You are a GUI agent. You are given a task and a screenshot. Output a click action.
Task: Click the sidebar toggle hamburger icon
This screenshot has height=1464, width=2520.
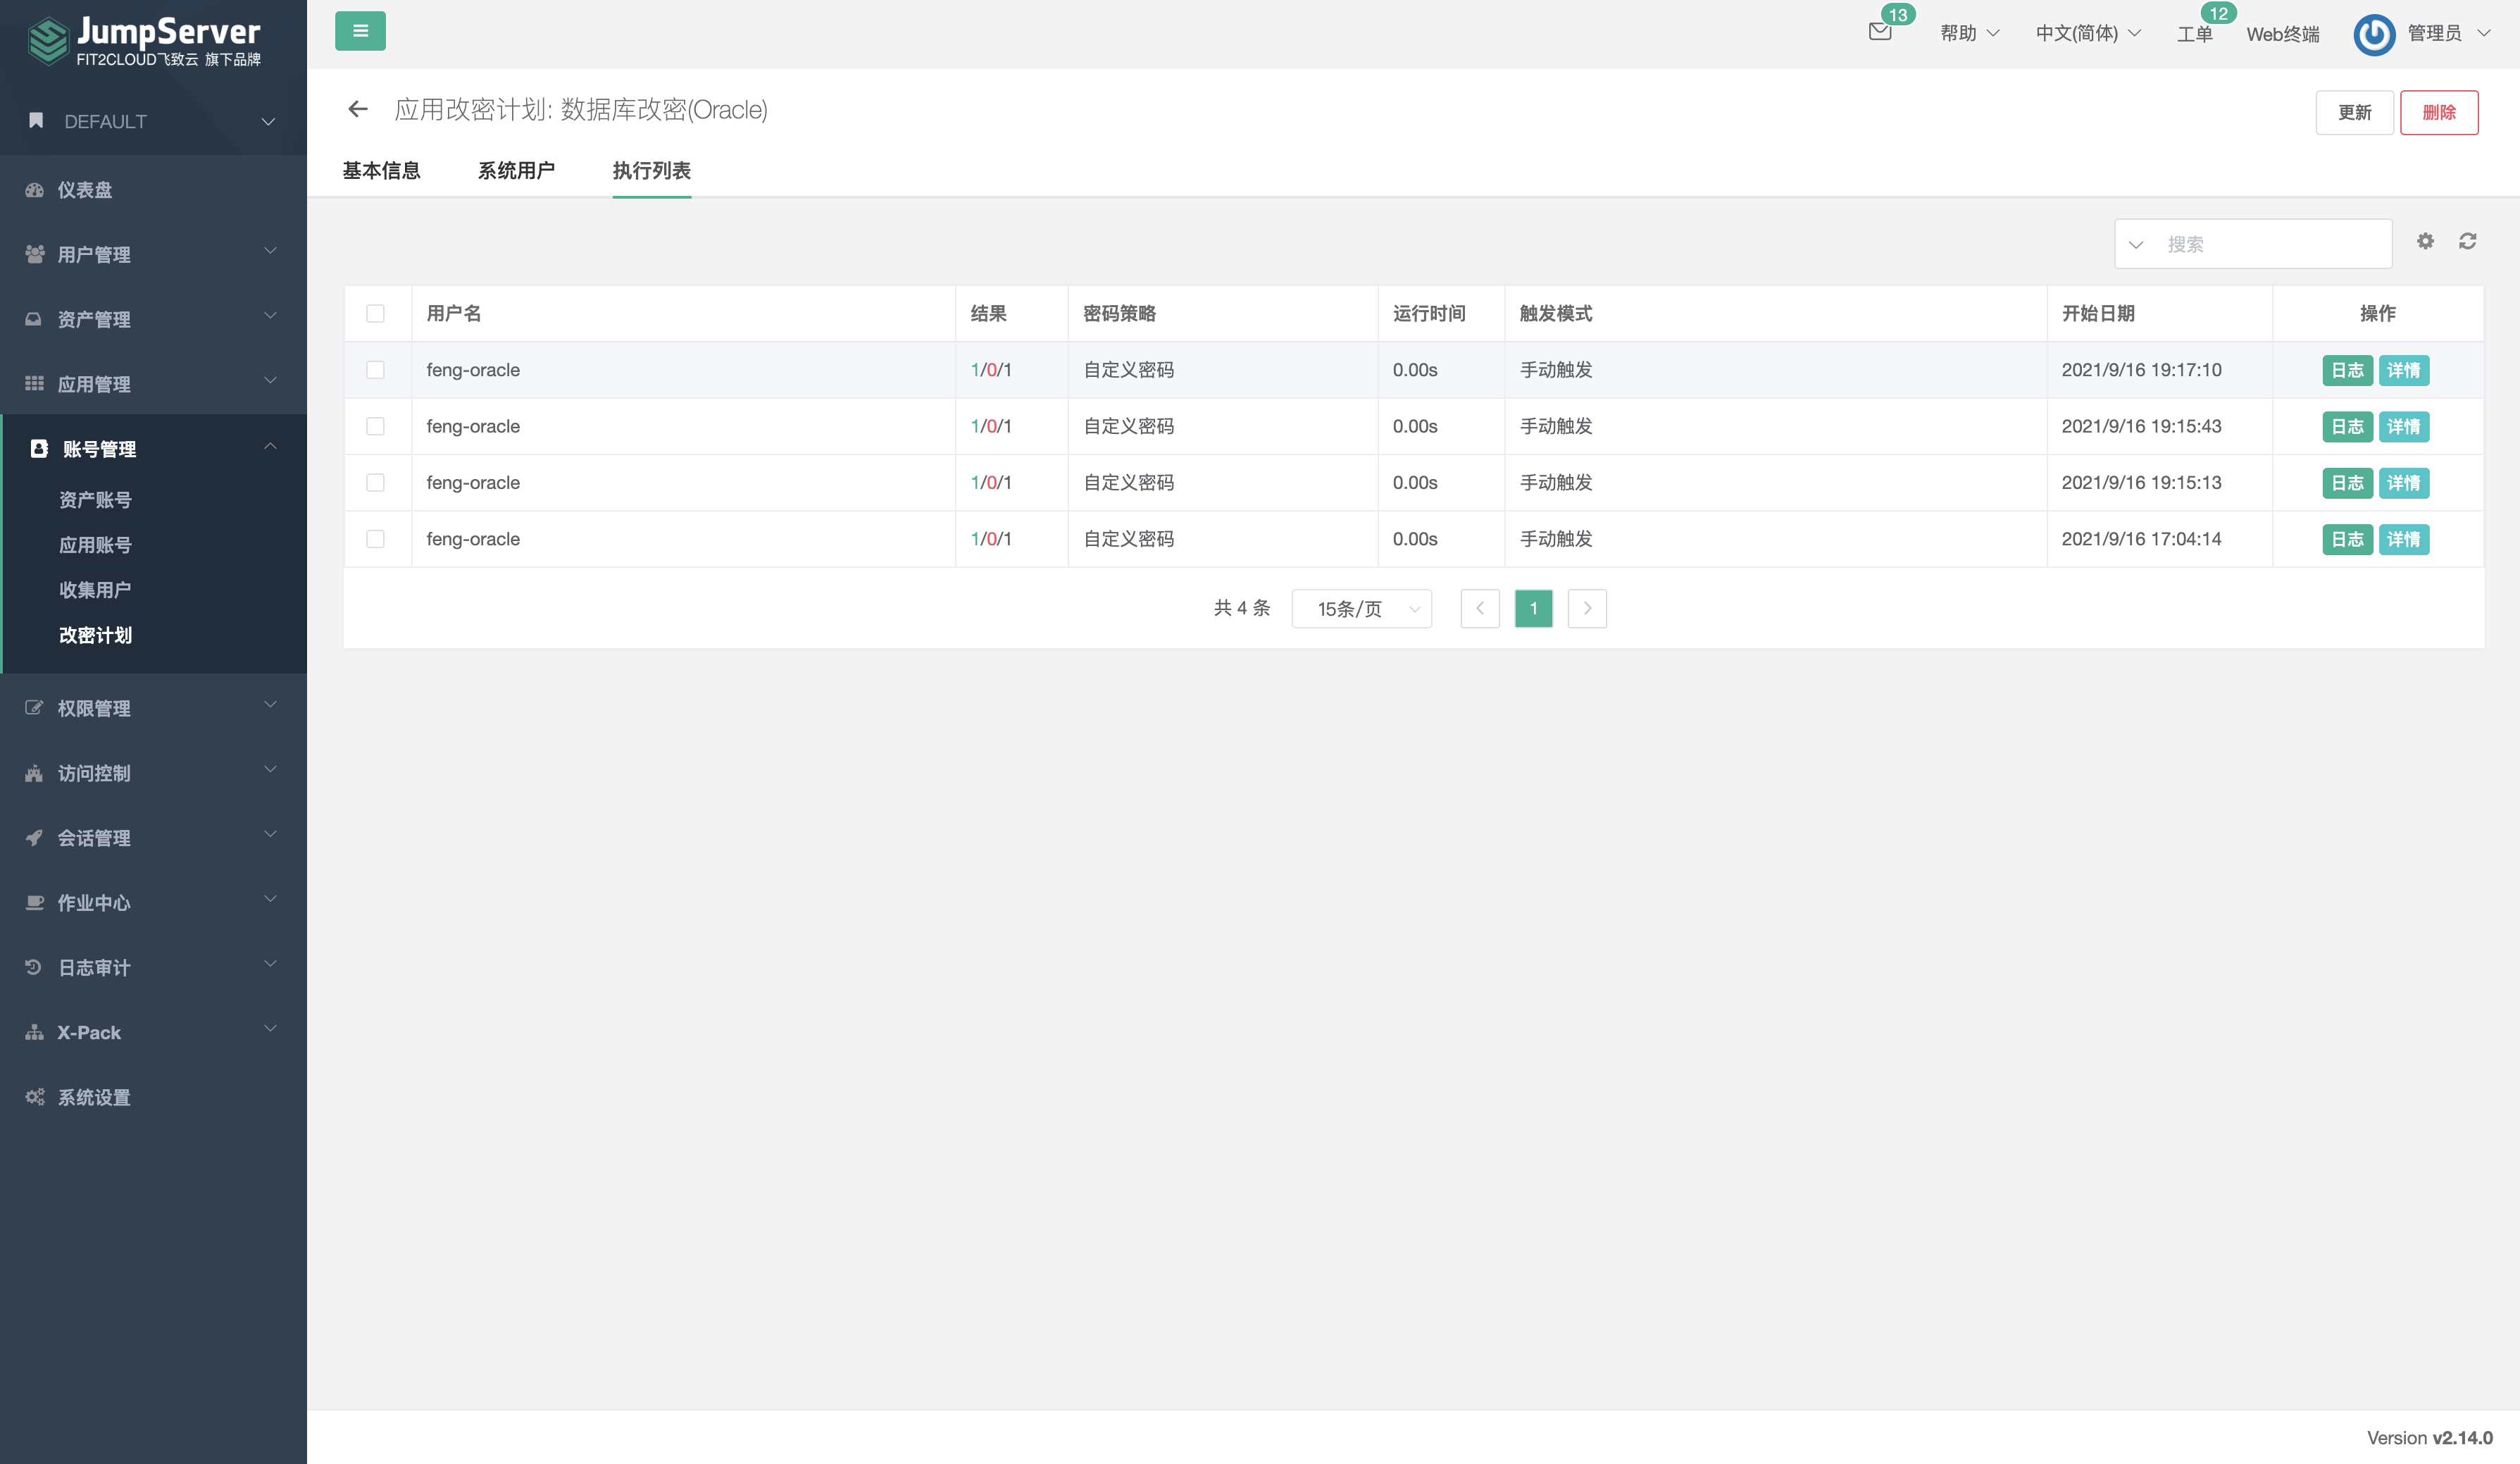click(361, 32)
